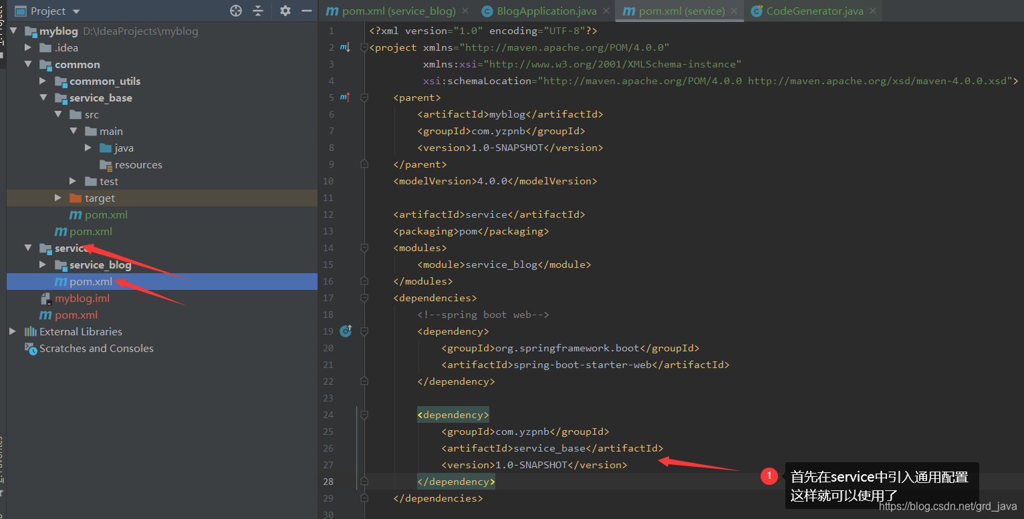Click the Maven parent gutter icon on line 5
Image resolution: width=1024 pixels, height=519 pixels.
[345, 98]
